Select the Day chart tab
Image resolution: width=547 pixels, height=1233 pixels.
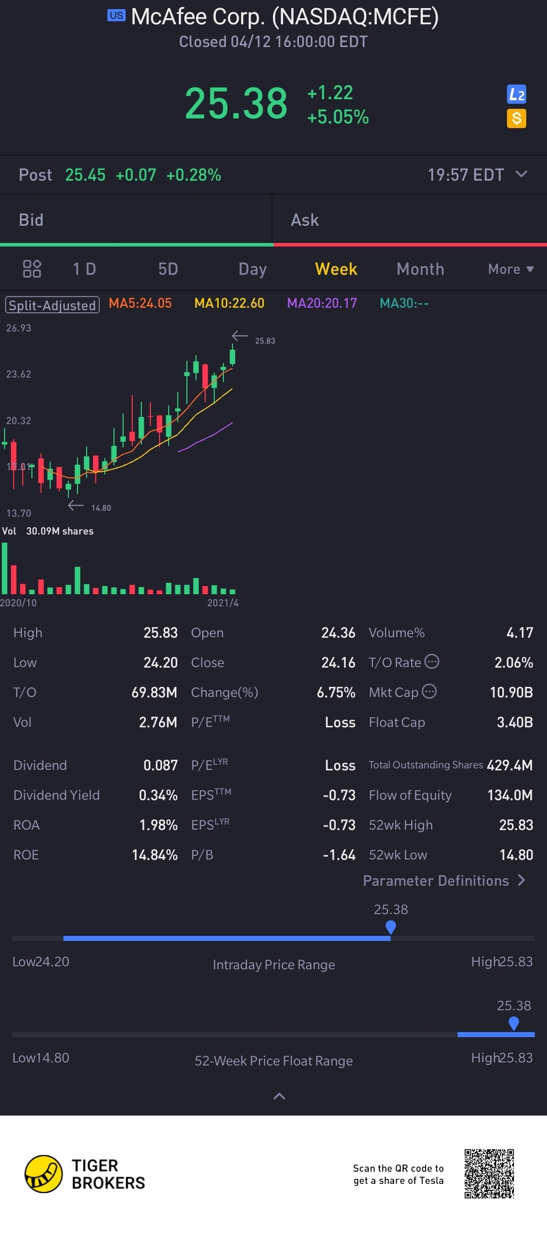click(x=252, y=269)
